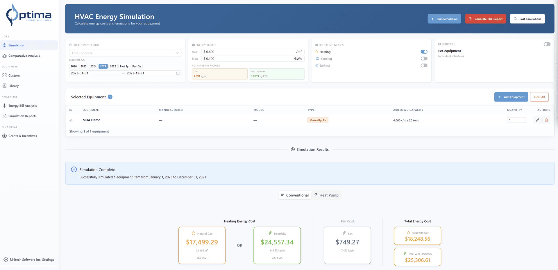Select the 2026 year chip
558x270 pixels.
pos(74,66)
